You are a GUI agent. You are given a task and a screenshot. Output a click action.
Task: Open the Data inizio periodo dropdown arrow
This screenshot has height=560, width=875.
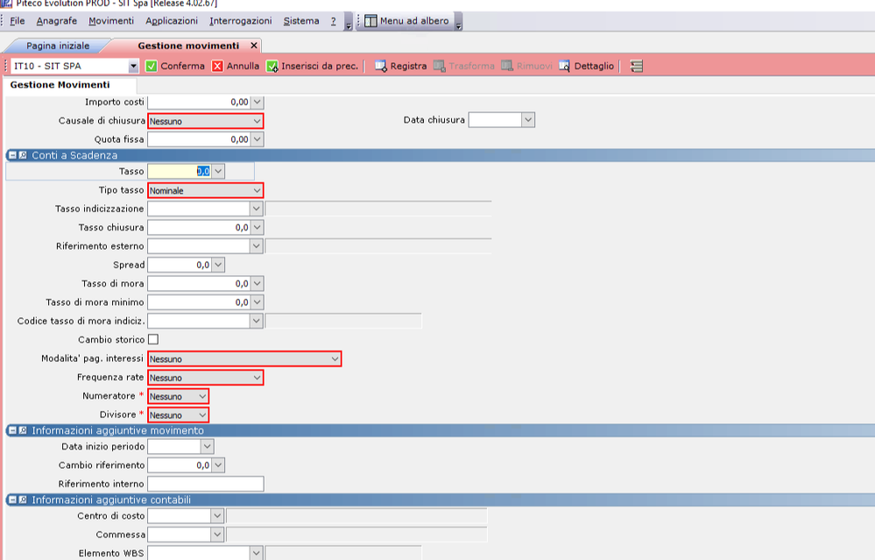pyautogui.click(x=207, y=447)
